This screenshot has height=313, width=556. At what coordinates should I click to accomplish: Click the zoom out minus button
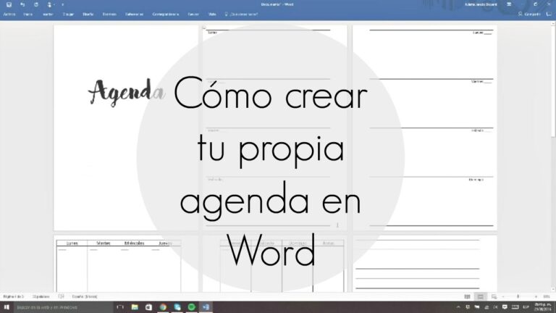(x=503, y=296)
